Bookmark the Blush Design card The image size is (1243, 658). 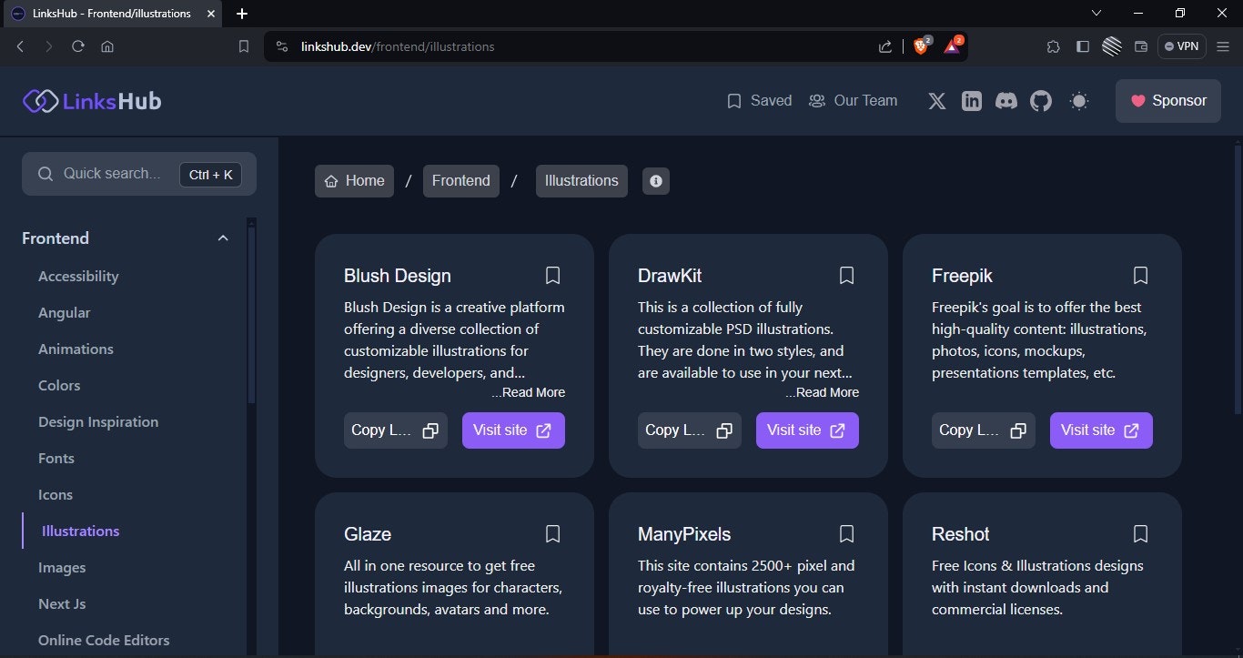(x=552, y=275)
